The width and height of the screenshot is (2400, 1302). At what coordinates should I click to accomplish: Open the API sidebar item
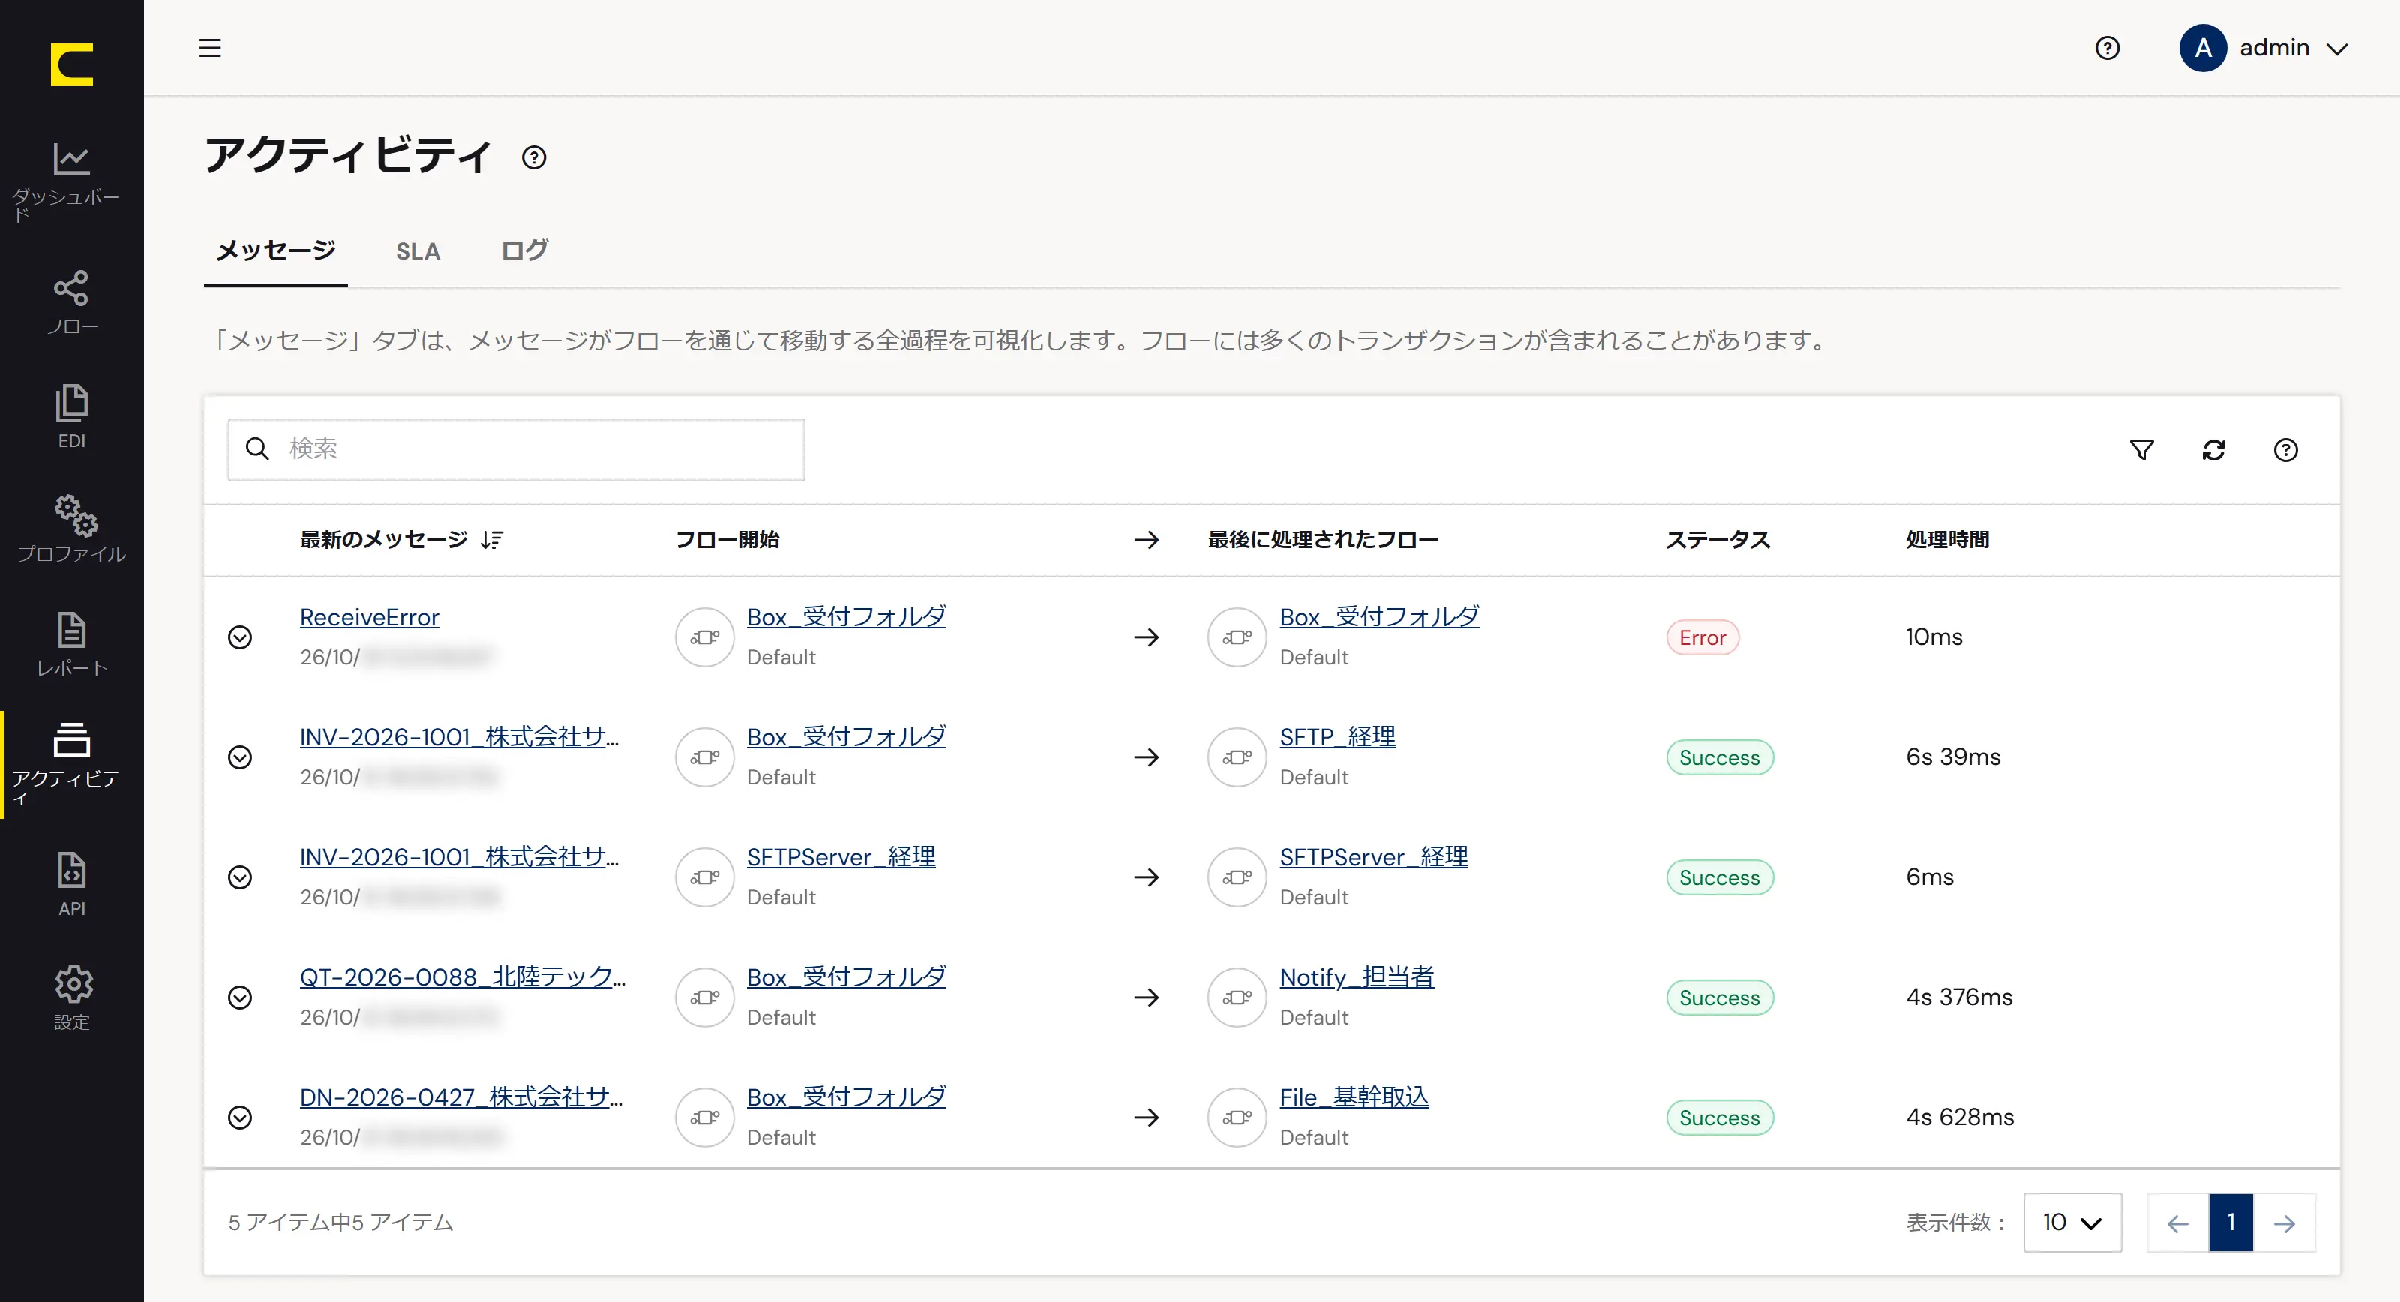72,883
